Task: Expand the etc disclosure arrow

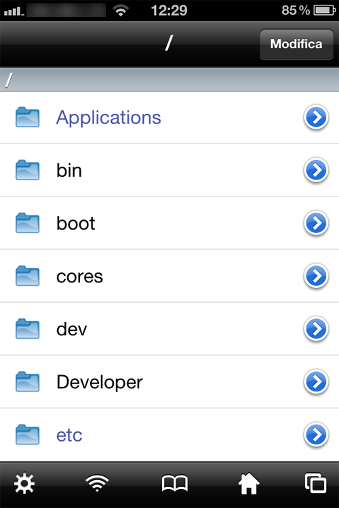Action: [x=317, y=435]
